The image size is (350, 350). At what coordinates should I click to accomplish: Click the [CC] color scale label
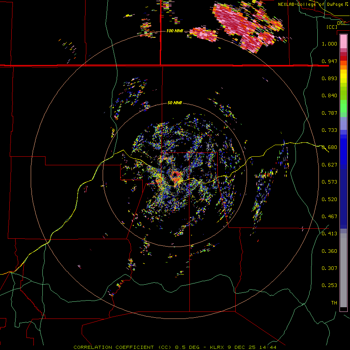(x=332, y=27)
